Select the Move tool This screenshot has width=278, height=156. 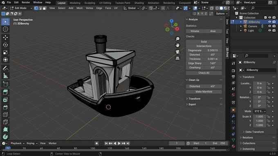click(5, 37)
